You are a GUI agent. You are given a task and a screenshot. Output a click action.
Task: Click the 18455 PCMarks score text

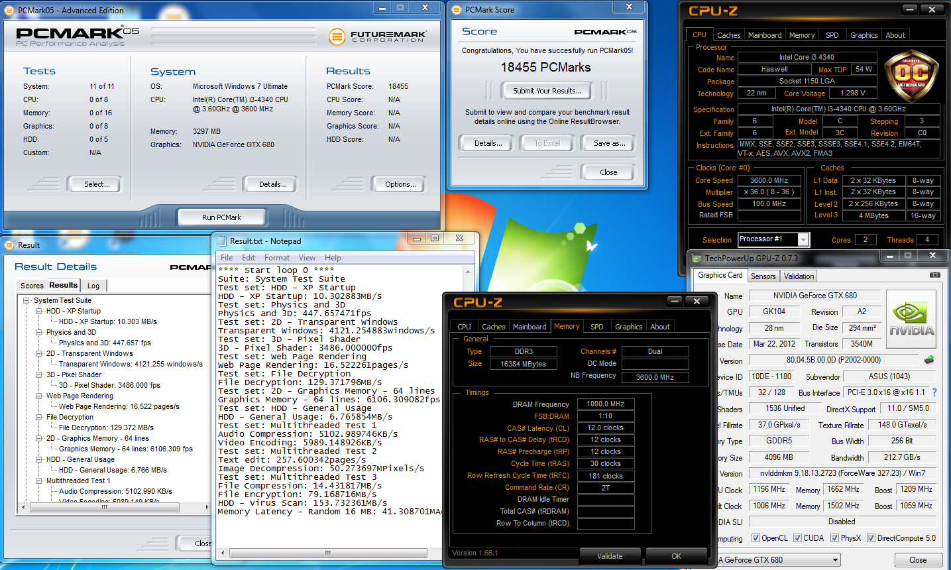545,67
